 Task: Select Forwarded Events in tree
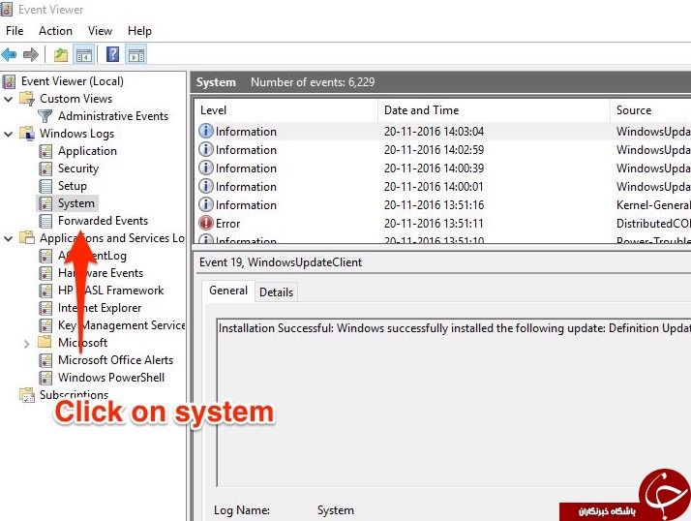click(103, 221)
